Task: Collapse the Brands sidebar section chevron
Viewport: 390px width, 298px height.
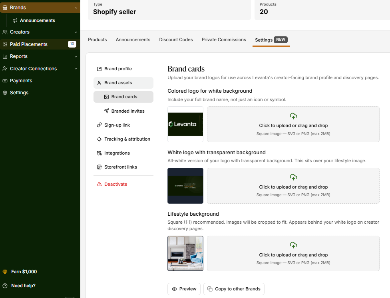Action: pyautogui.click(x=76, y=8)
